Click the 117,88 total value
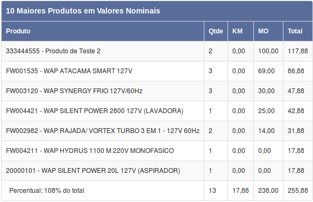The image size is (313, 202). click(297, 51)
